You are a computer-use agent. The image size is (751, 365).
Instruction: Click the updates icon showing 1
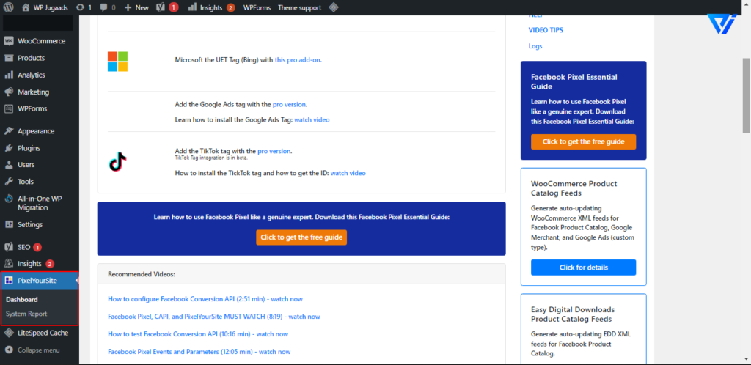click(x=84, y=7)
